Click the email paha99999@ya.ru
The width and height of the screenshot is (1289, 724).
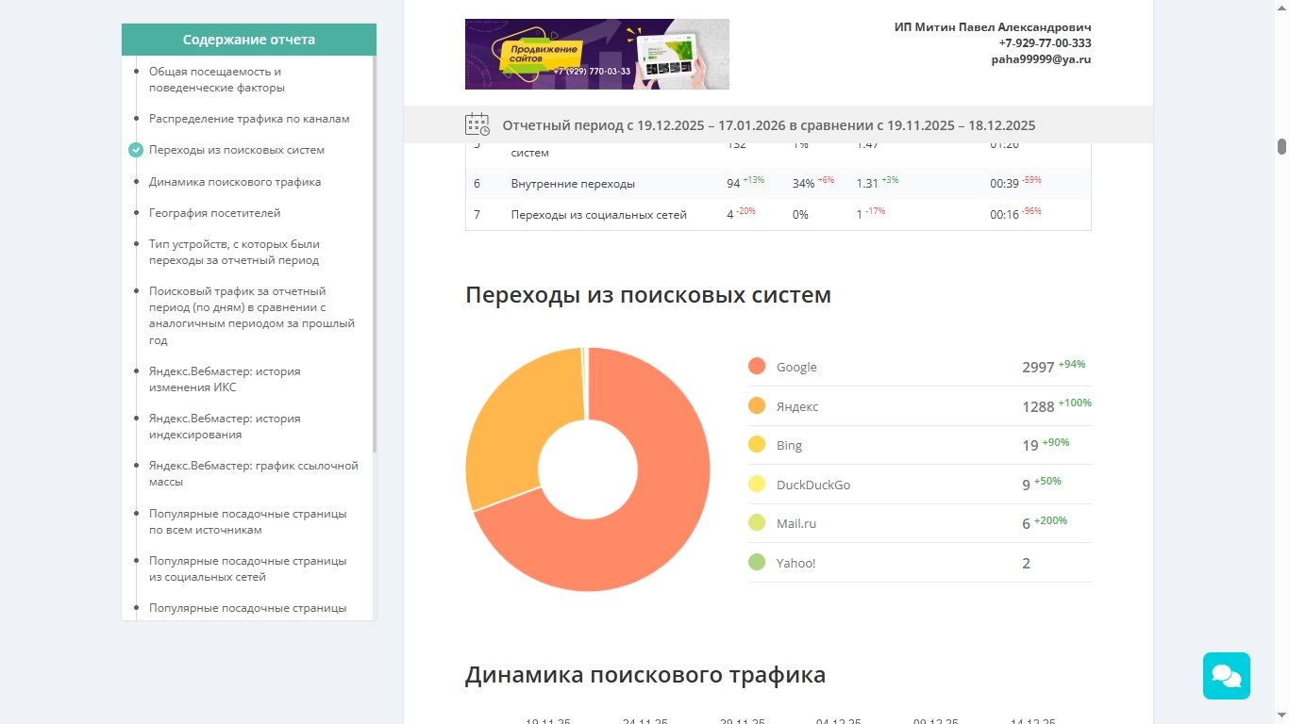1041,59
